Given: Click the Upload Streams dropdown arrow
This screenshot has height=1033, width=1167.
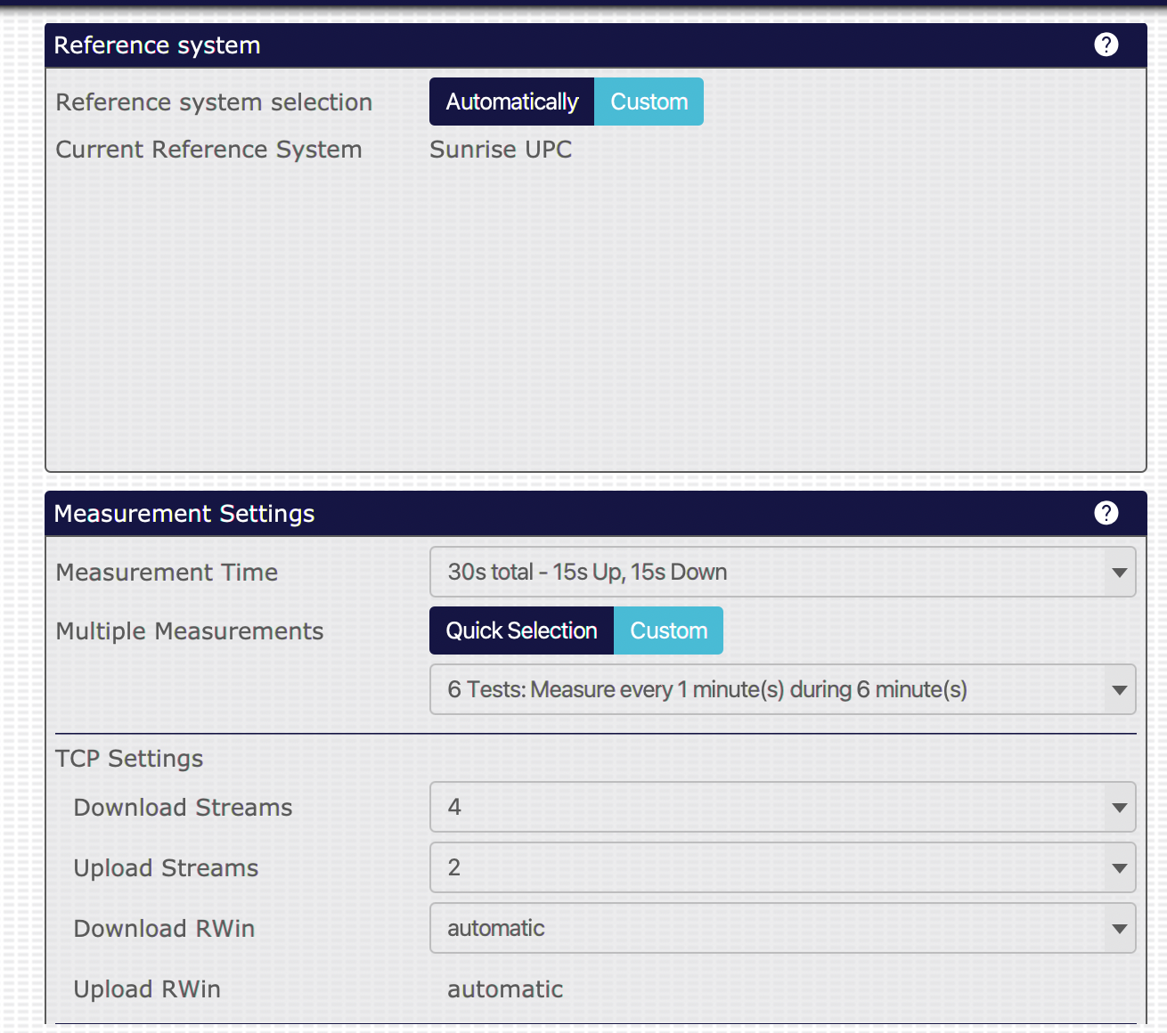Looking at the screenshot, I should (1119, 867).
